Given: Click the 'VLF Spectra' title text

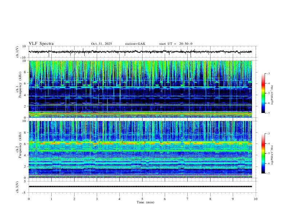Looking at the screenshot, I should 41,44.
